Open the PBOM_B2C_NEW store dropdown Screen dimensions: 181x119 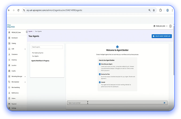click(160, 26)
